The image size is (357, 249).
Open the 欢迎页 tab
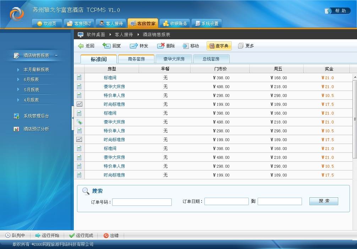[47, 23]
